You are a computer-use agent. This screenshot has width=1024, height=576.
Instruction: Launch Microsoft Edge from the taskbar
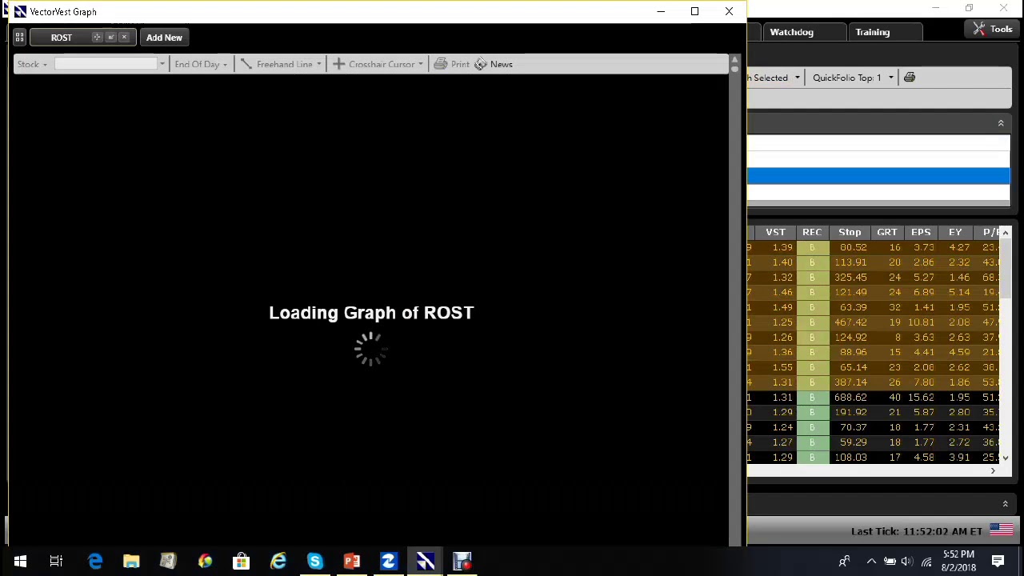[x=95, y=562]
